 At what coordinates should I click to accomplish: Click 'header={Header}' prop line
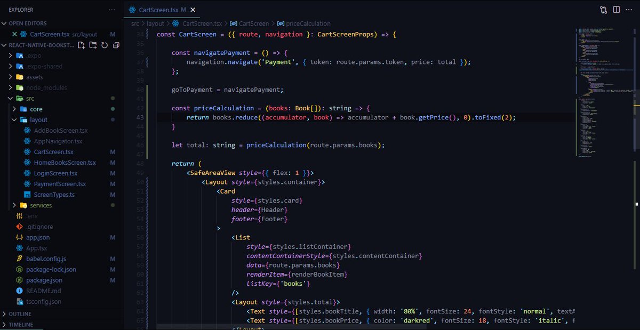(259, 210)
